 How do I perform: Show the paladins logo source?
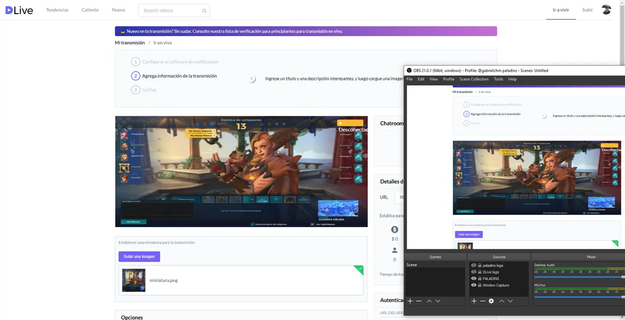474,265
